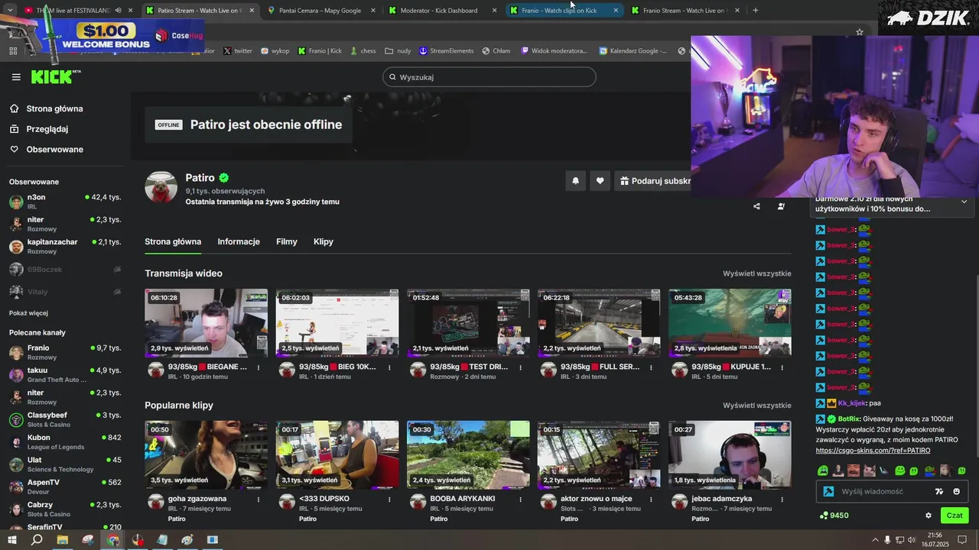Click the notification bell icon for Patiro
979x550 pixels.
576,181
